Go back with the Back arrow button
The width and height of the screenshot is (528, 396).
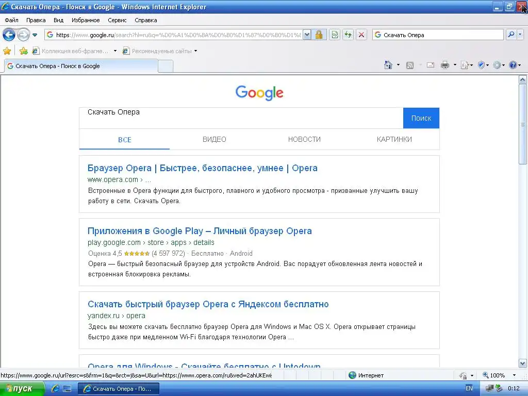point(9,35)
